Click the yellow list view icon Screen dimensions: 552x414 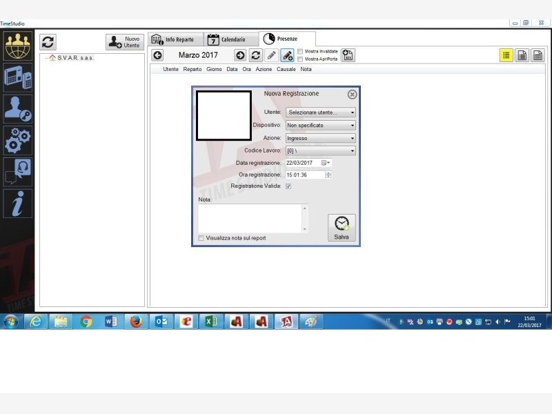pyautogui.click(x=506, y=56)
